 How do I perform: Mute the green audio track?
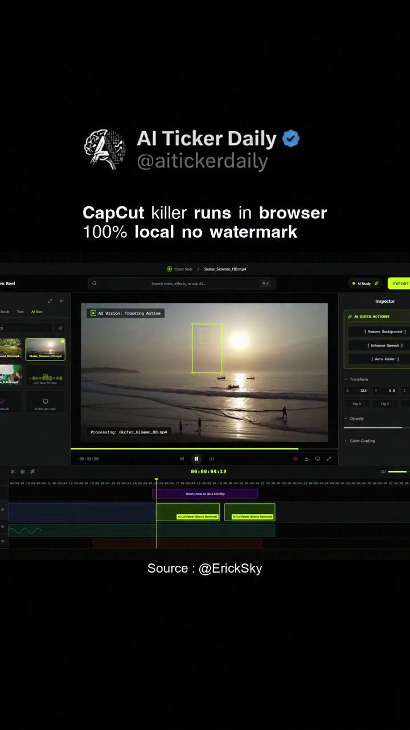(3, 526)
